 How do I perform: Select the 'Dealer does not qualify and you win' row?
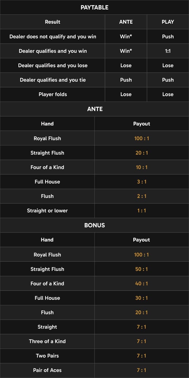[94, 36]
